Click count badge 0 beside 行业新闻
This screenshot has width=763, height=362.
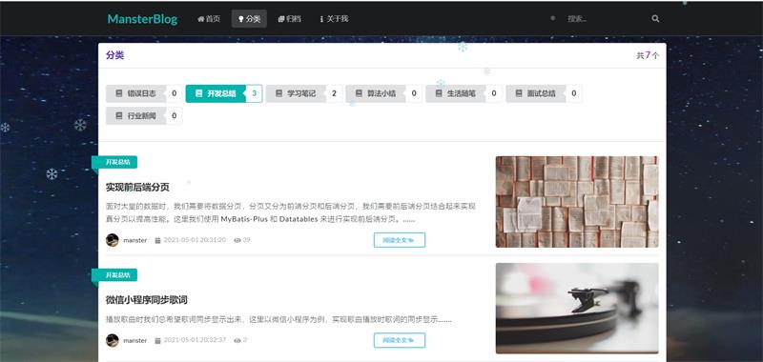[175, 116]
